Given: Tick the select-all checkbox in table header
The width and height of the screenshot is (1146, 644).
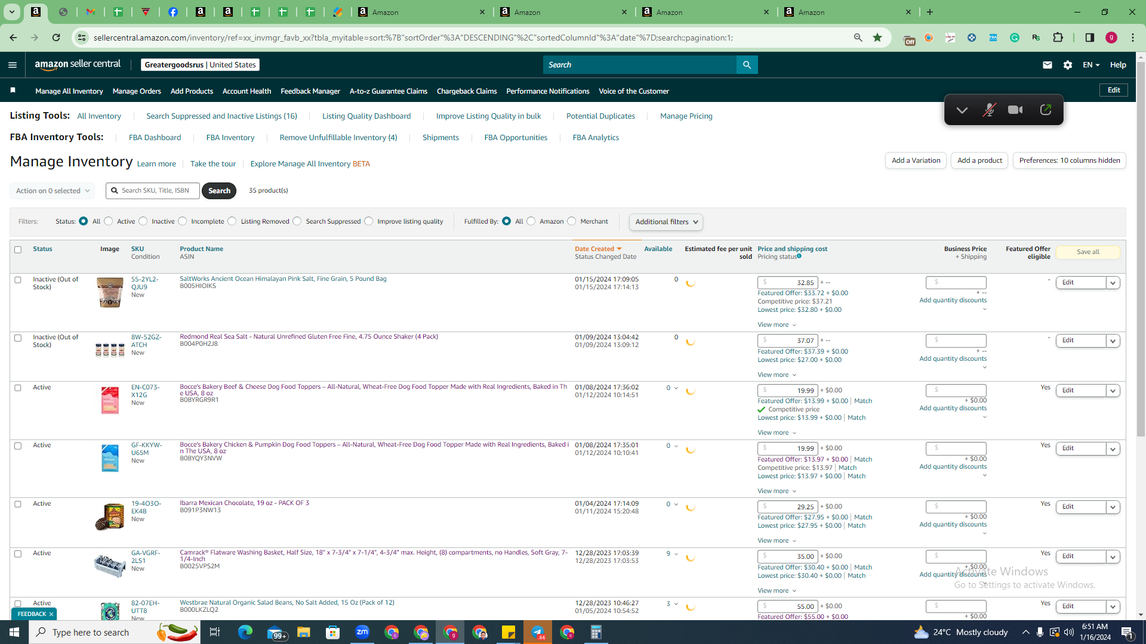Looking at the screenshot, I should (18, 250).
